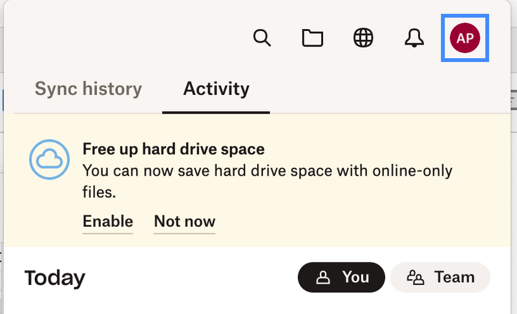This screenshot has width=517, height=314.
Task: Filter activity to Team
Action: [441, 277]
